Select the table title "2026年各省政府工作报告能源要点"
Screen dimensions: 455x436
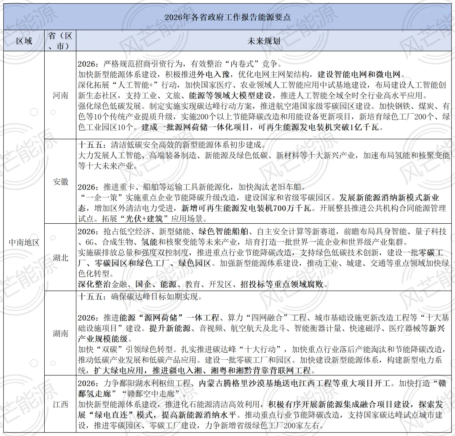coord(227,17)
